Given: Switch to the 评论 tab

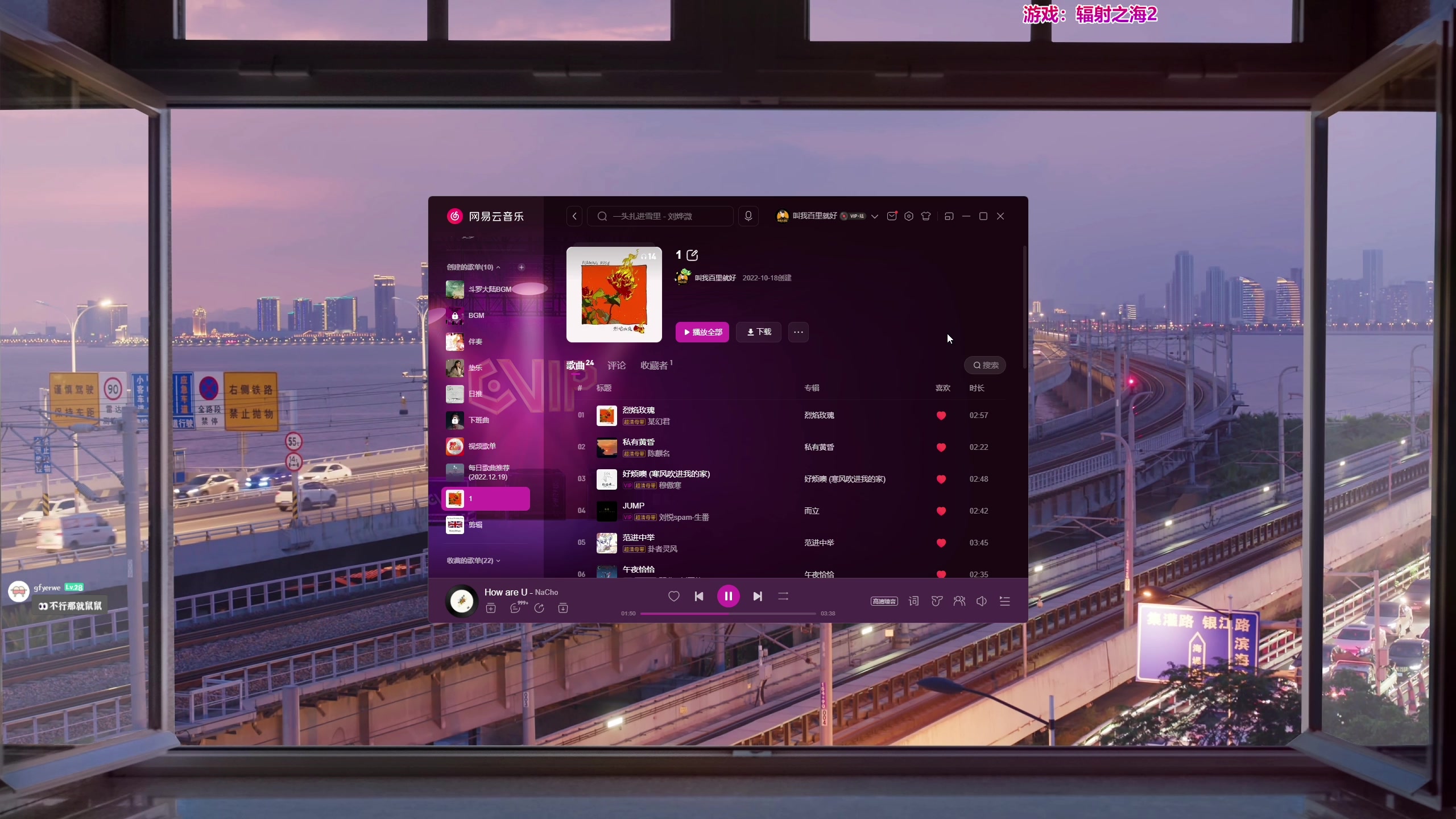Looking at the screenshot, I should pyautogui.click(x=617, y=366).
